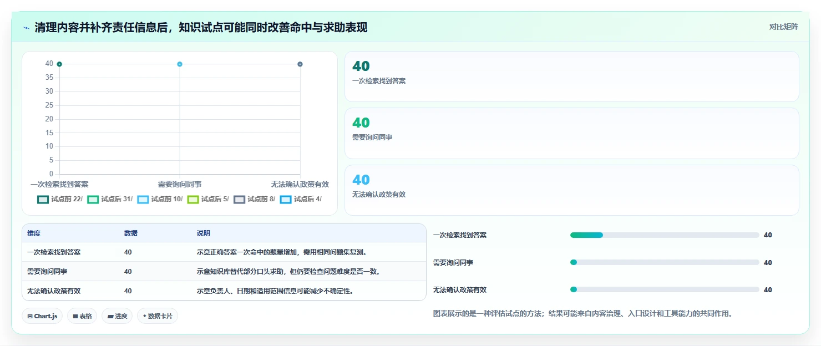Toggle legend item 试点前 22/
Viewport: 821px width, 346px height.
click(x=60, y=199)
